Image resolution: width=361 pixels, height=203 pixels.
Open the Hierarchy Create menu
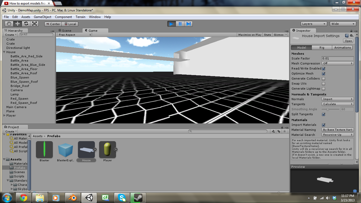[11, 35]
